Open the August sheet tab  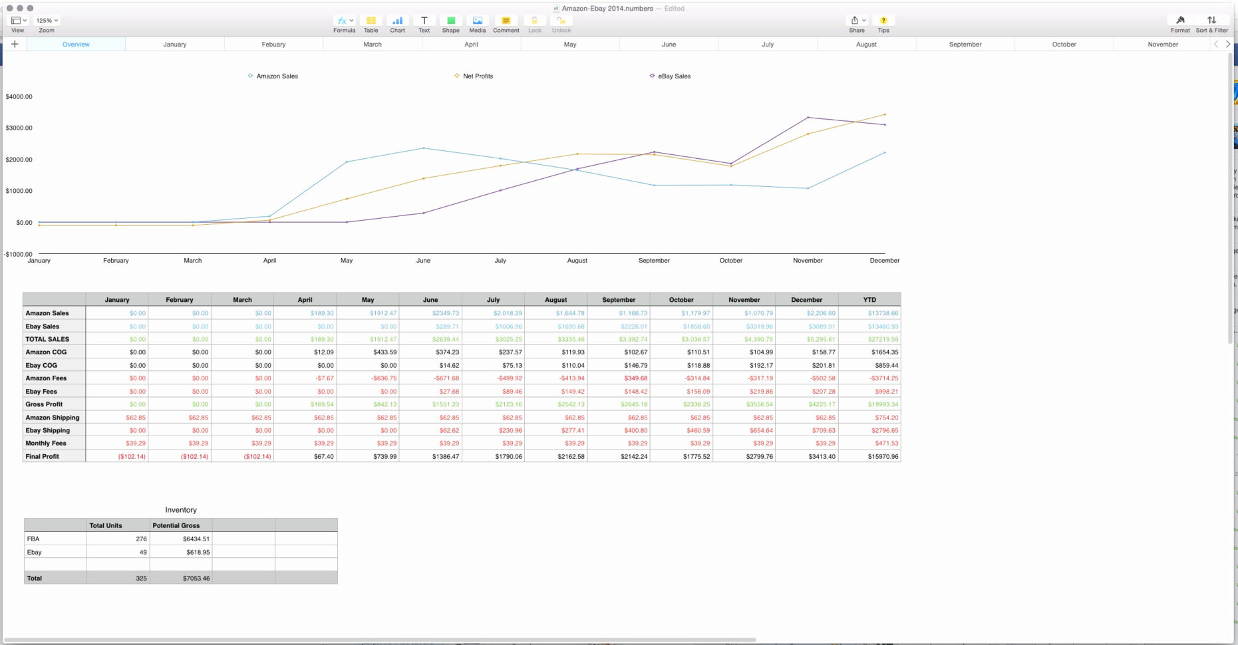(x=866, y=44)
